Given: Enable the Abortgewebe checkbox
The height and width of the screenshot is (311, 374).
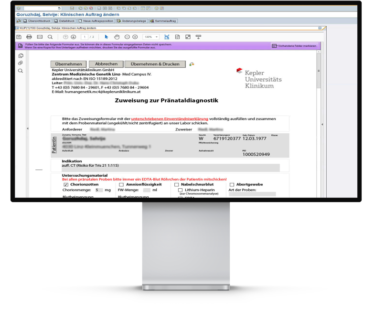Looking at the screenshot, I should tap(232, 184).
